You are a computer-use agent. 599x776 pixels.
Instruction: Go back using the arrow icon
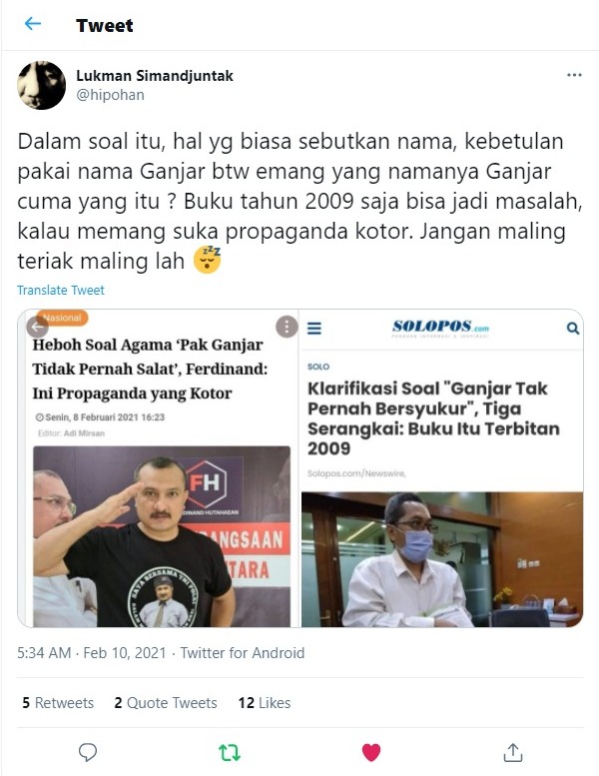point(33,24)
